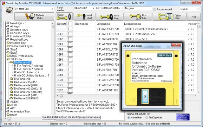The width and height of the screenshot is (203, 127).
Task: Click the Step5 document icon
Action: click(x=8, y=49)
